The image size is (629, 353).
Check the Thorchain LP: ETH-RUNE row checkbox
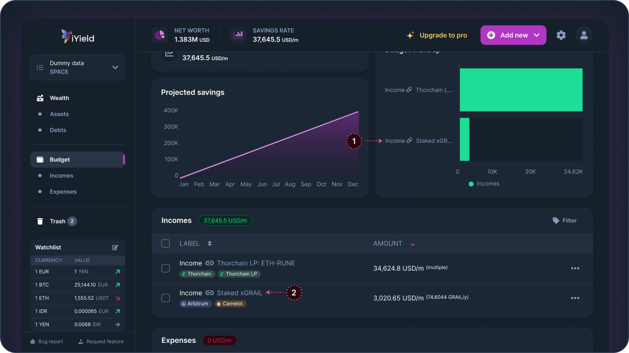(166, 268)
